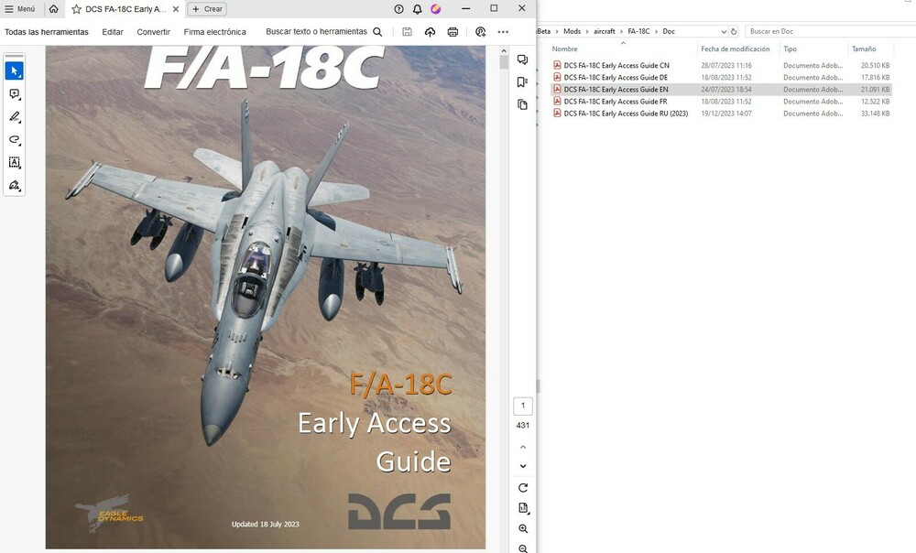Click the 21.091 KB size cell
Viewport: 916px width, 553px height.
coord(875,90)
